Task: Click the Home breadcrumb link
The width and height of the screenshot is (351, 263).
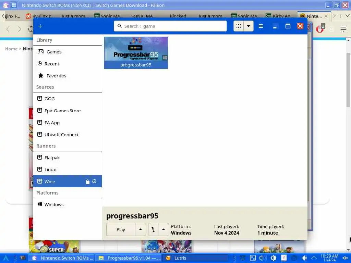Action: click(11, 49)
